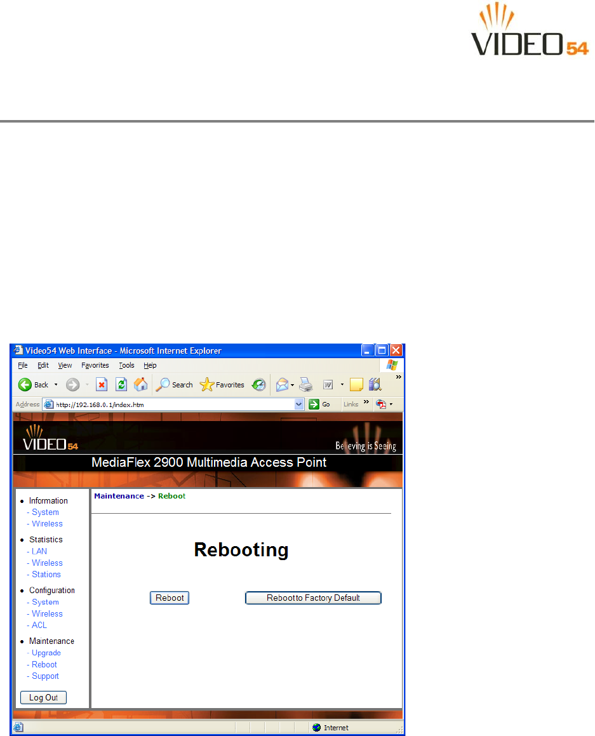Image resolution: width=595 pixels, height=736 pixels.
Task: Open Reboot link in Maintenance sidebar
Action: (x=44, y=664)
